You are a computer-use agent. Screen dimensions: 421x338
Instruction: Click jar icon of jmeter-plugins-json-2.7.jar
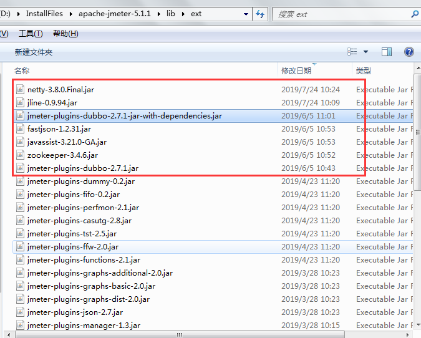(x=20, y=312)
